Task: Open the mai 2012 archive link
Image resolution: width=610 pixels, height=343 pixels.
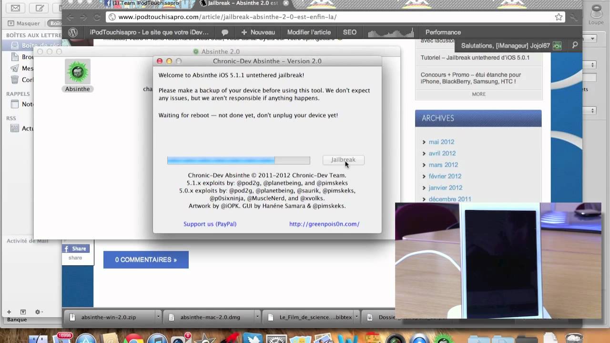Action: coord(441,142)
